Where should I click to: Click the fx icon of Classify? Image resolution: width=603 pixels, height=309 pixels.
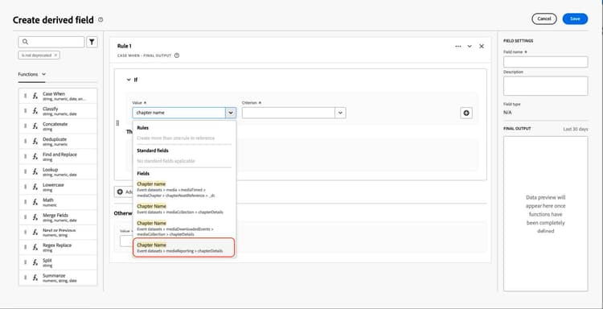pos(35,111)
